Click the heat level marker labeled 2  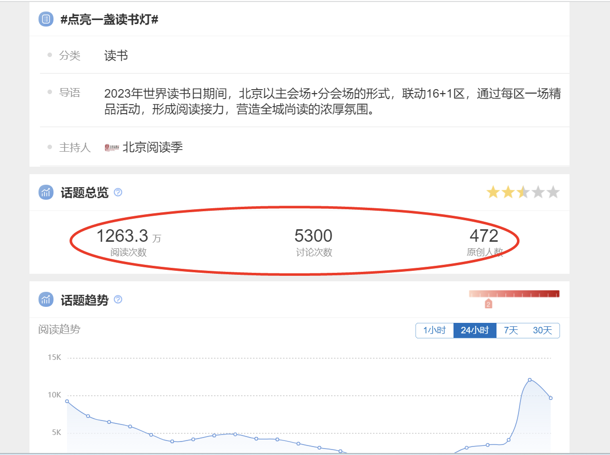pyautogui.click(x=488, y=304)
